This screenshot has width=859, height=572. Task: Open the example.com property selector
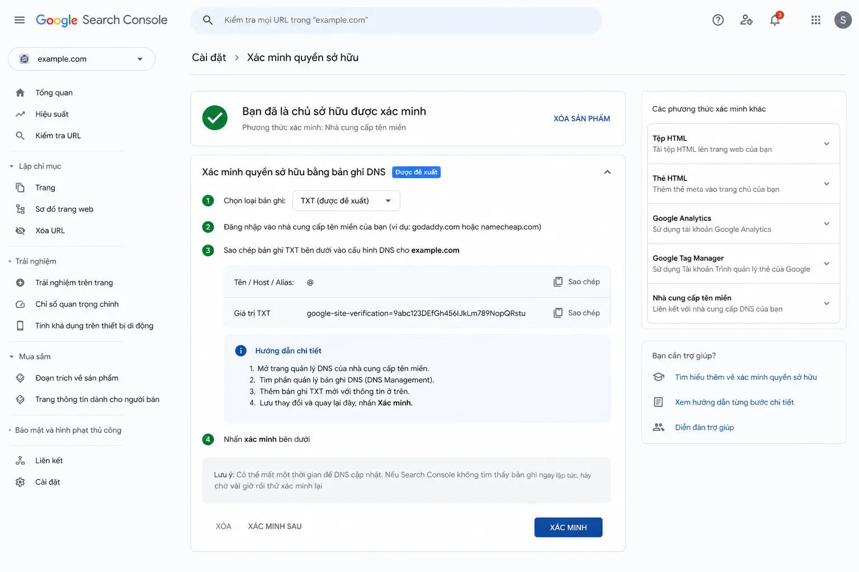(82, 59)
